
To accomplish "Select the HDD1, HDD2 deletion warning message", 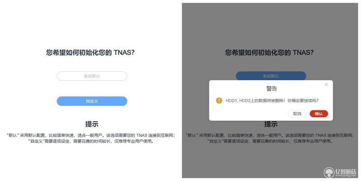I will coord(272,101).
